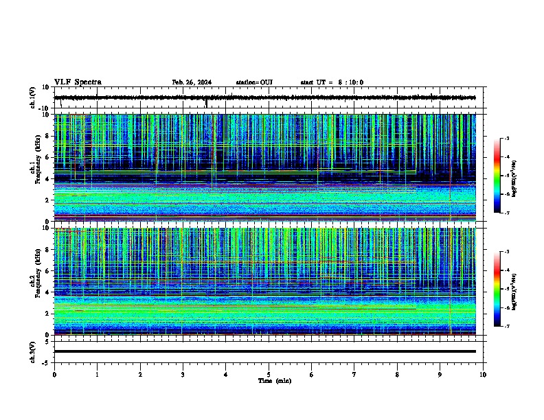
Task: Click the "2" kHz tick on ch.1 spectrogram
Action: [47, 200]
